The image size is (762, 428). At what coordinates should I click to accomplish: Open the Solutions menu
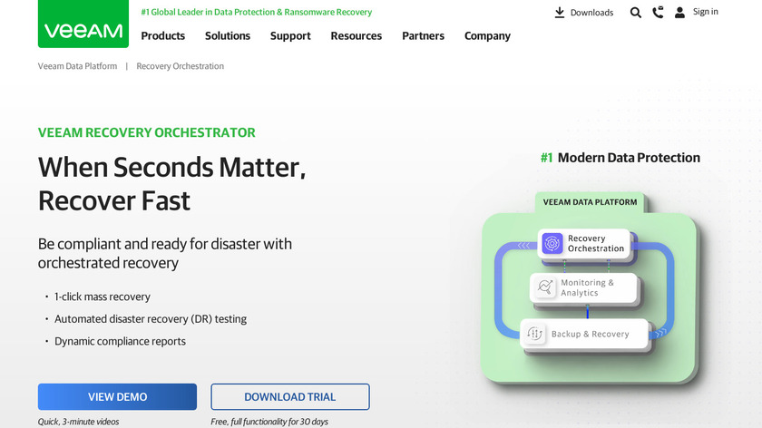(x=228, y=36)
